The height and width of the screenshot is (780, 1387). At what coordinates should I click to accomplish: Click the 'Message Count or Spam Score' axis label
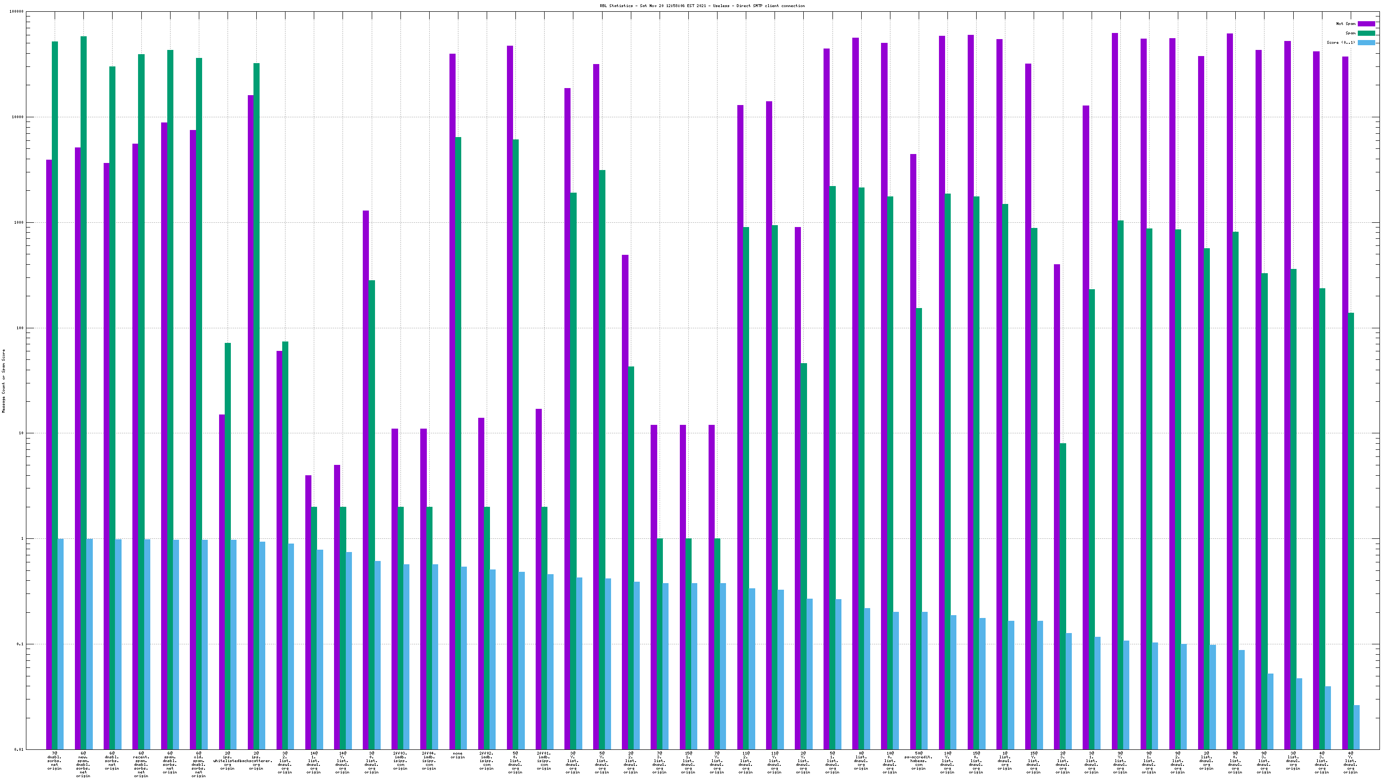tap(4, 381)
